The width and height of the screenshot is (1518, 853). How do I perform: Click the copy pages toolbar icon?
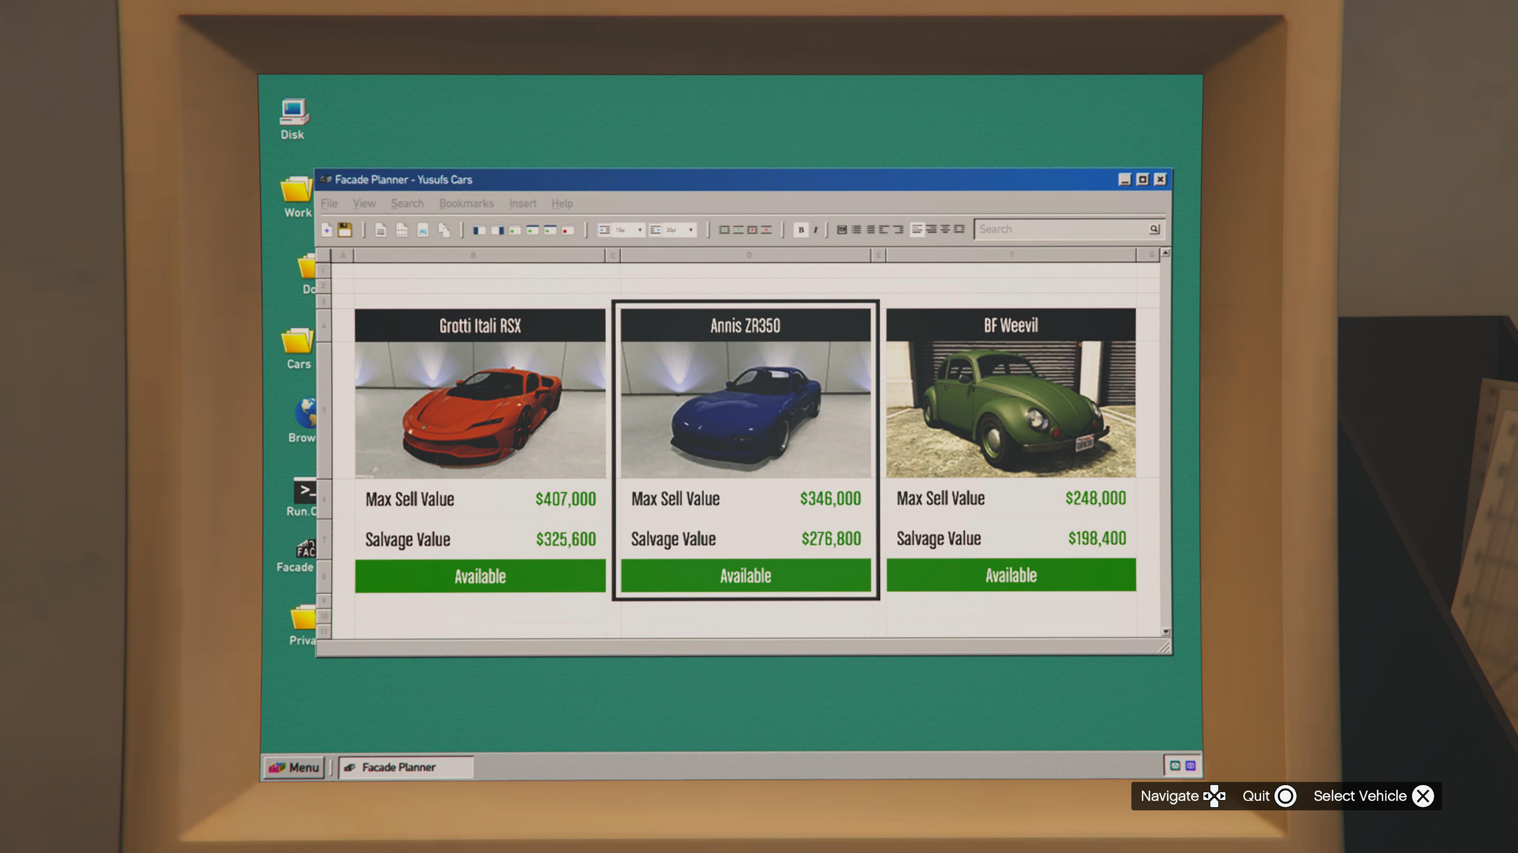(x=444, y=230)
